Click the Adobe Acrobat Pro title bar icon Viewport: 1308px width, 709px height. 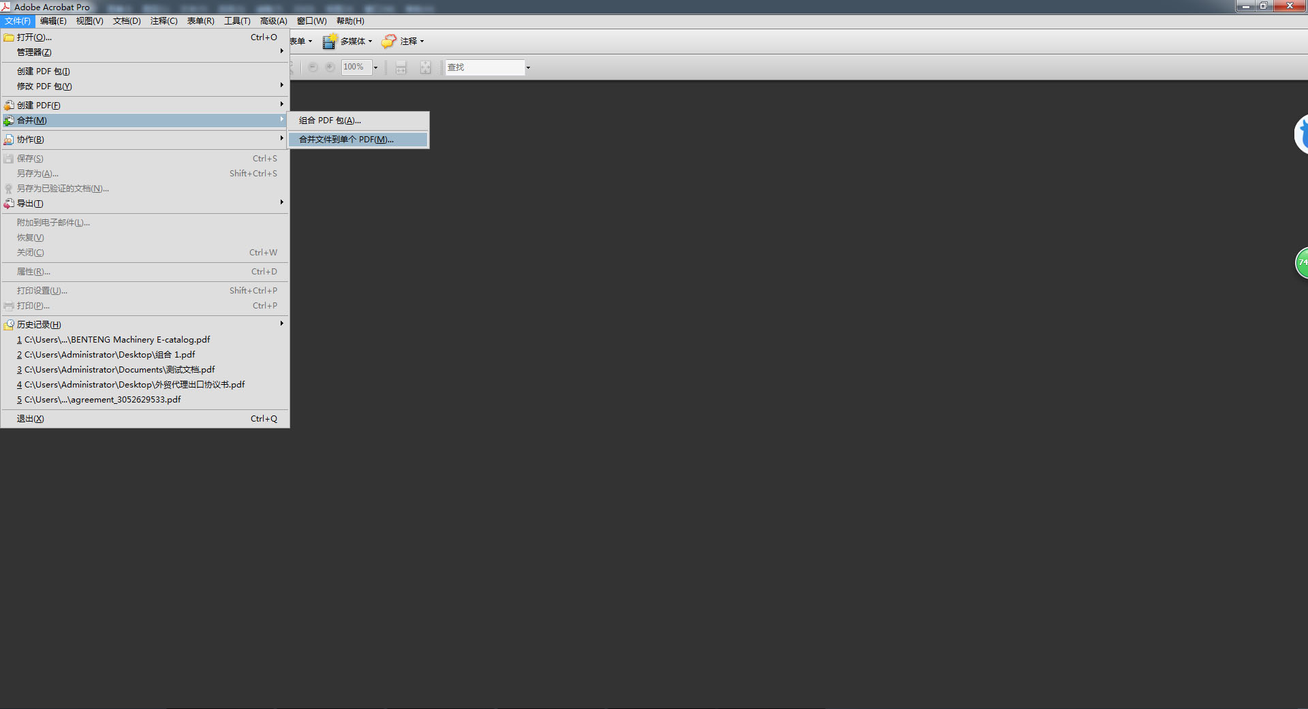(6, 7)
